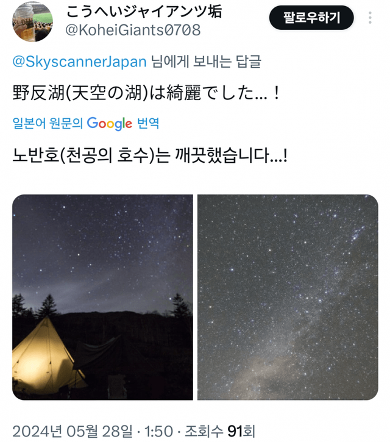Click the 일본어 원문의 translation source text
Screen dimensions: 390x442
tap(48, 123)
